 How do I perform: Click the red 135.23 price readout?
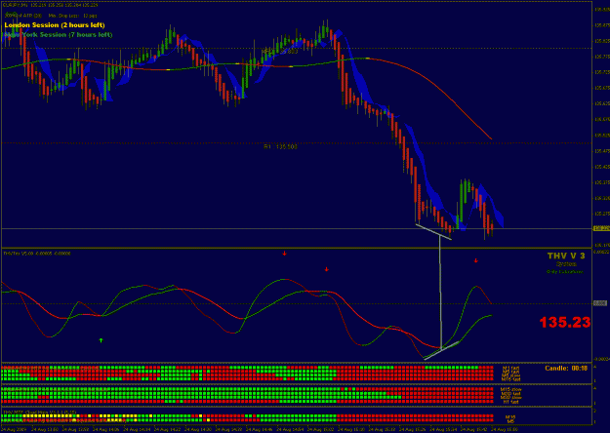coord(565,322)
